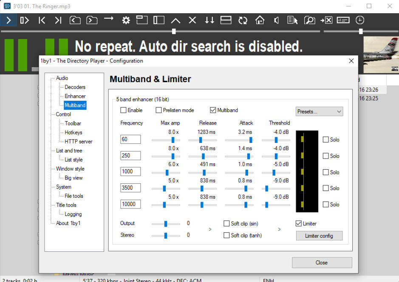Uncheck the Limiter checkbox
This screenshot has width=399, height=282.
pos(298,223)
